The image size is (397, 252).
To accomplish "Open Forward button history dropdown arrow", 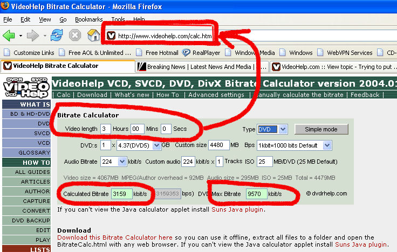I will point(45,36).
